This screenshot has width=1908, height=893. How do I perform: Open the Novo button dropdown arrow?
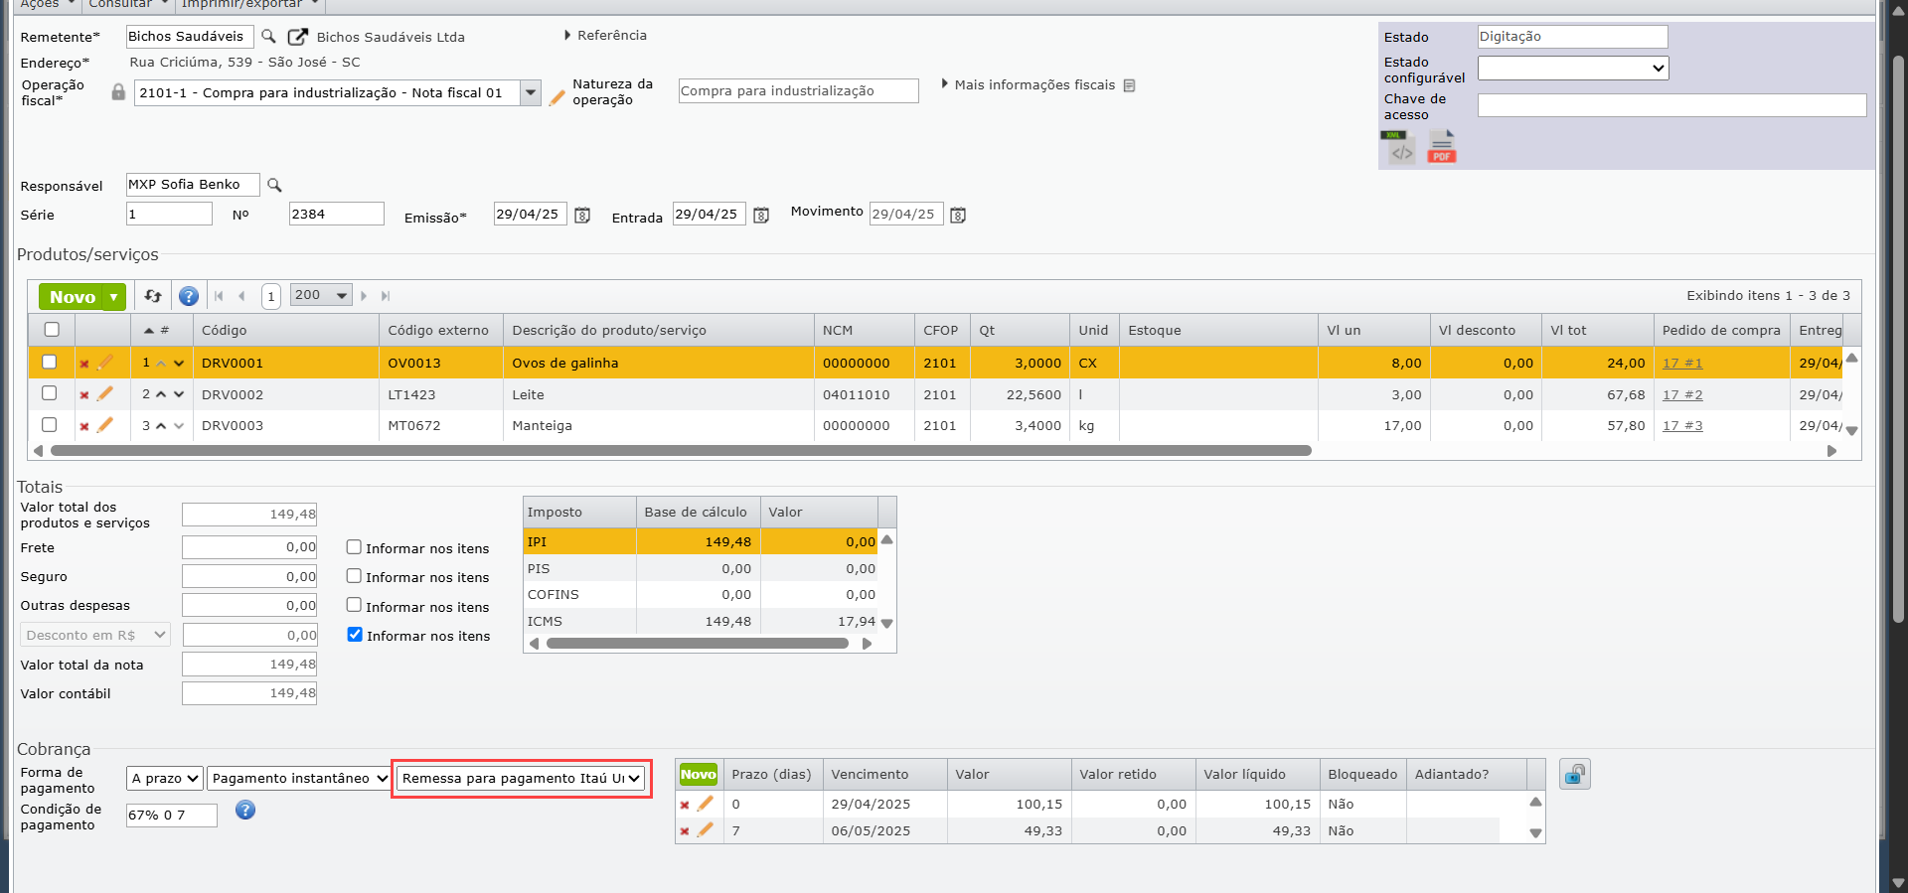coord(114,297)
